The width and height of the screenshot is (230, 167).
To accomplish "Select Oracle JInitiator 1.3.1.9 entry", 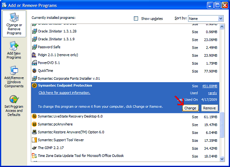I will [x=125, y=39].
